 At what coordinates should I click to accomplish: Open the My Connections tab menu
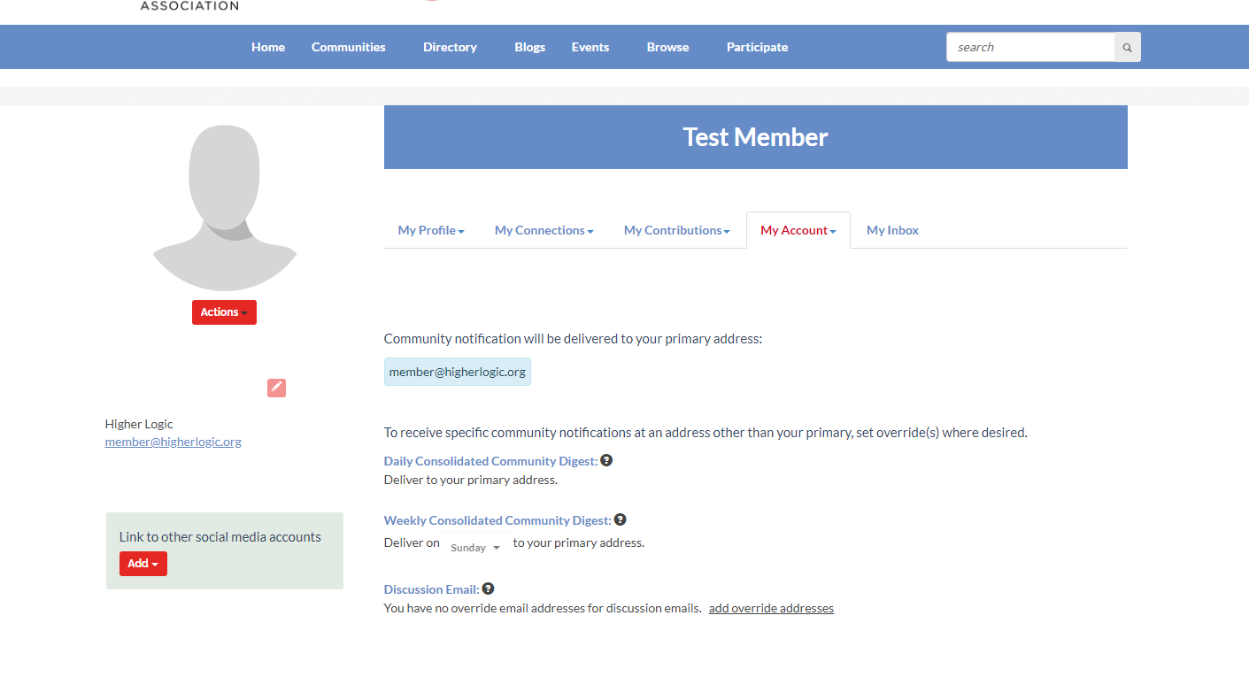pyautogui.click(x=544, y=230)
